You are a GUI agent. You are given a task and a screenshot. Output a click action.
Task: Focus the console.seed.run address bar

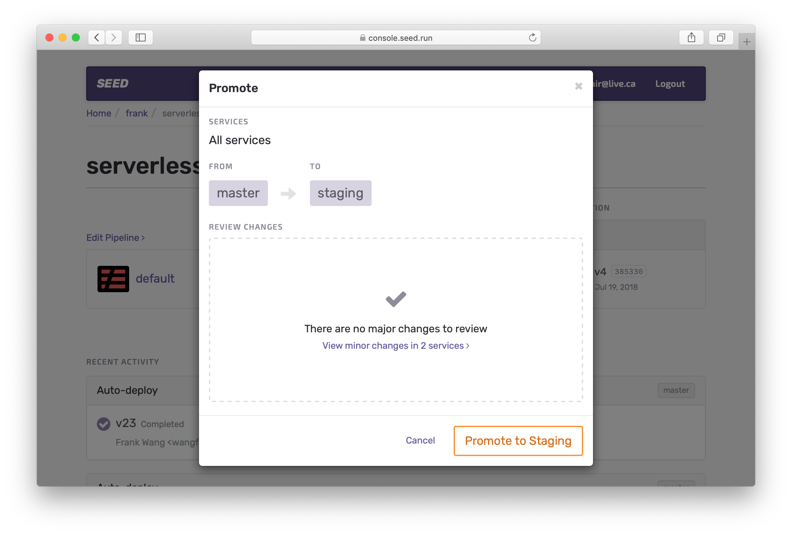pos(396,38)
